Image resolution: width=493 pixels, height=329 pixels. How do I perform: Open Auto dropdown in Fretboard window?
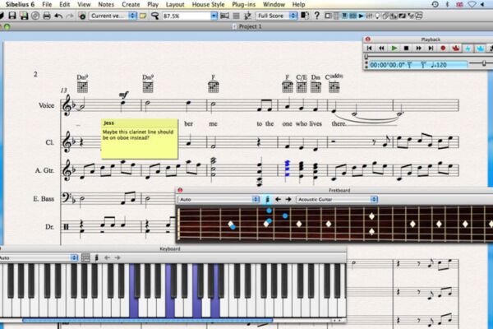coord(219,199)
